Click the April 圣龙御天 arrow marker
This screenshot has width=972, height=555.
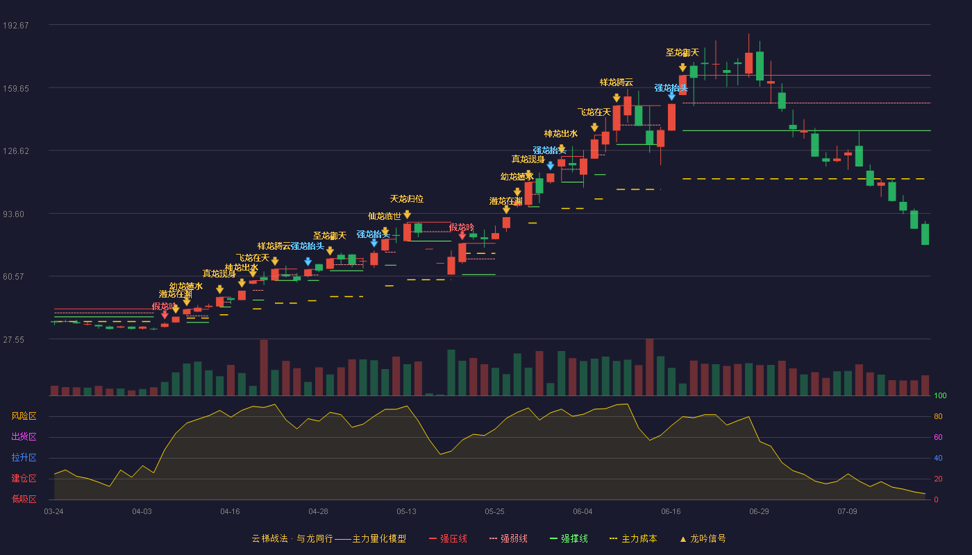[x=330, y=251]
